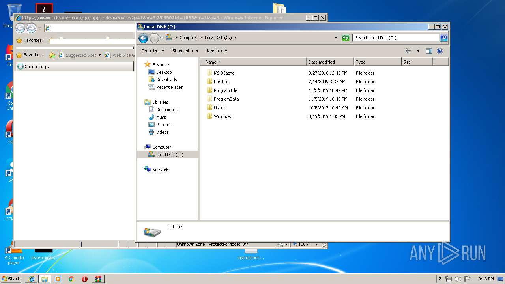Viewport: 505px width, 284px height.
Task: Open the previous locations address dropdown
Action: pyautogui.click(x=336, y=38)
